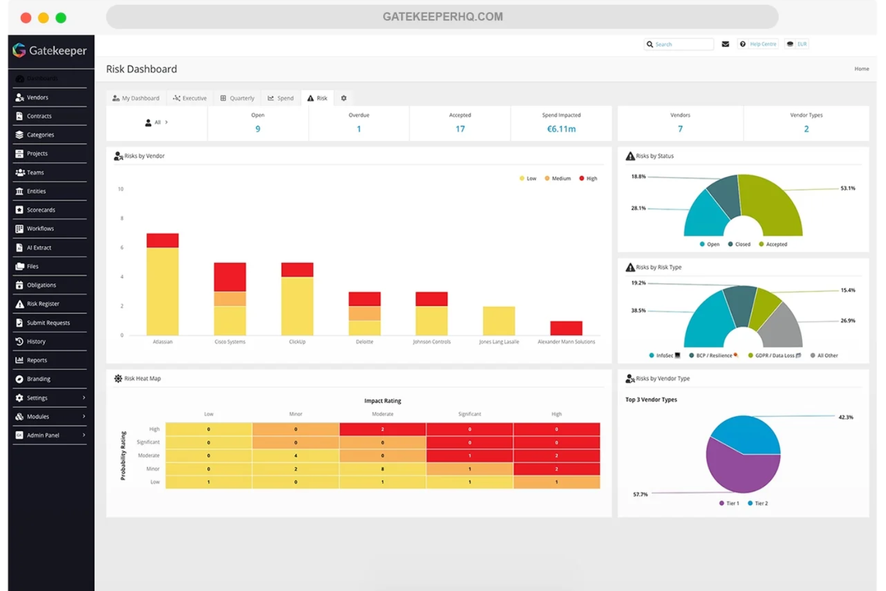Open Contracts from the sidebar

click(39, 116)
